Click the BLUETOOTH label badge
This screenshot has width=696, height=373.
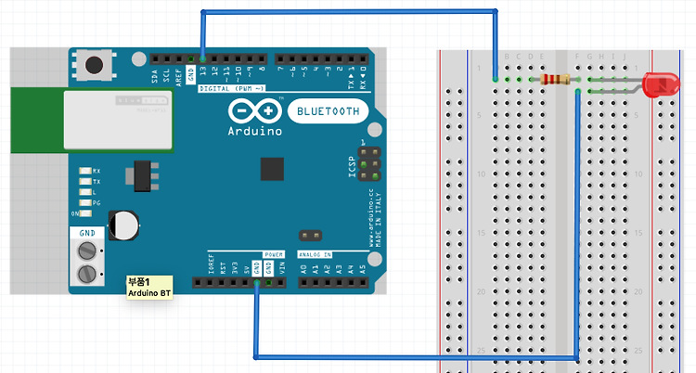[328, 111]
